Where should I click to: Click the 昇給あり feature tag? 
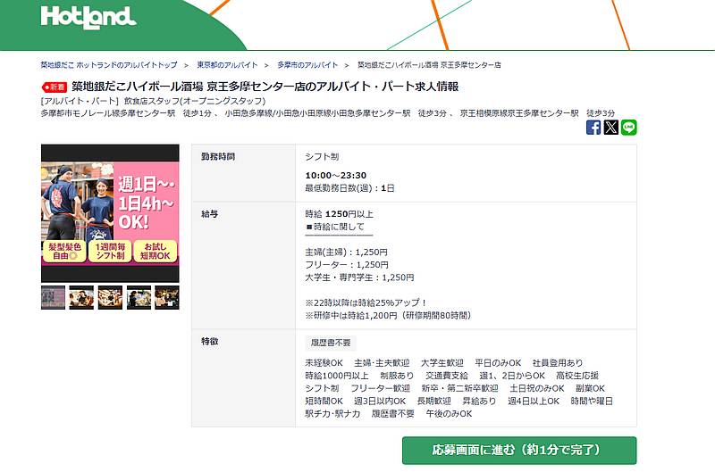point(479,401)
